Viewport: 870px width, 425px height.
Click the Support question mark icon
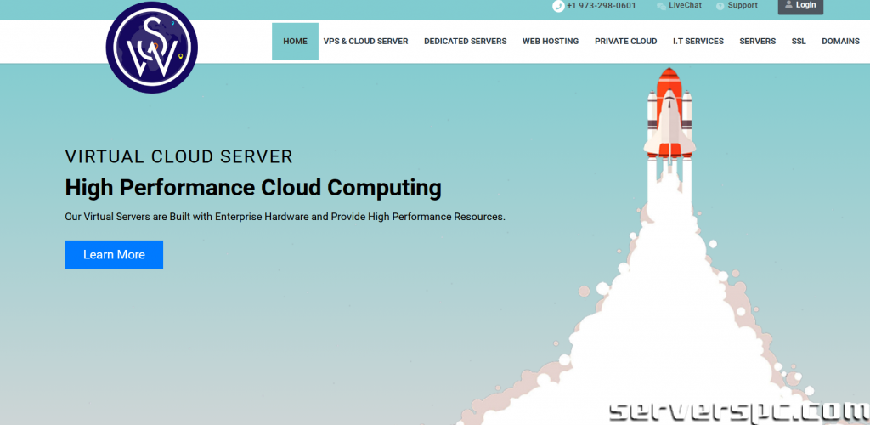720,6
